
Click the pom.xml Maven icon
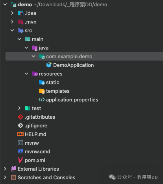point(20,160)
